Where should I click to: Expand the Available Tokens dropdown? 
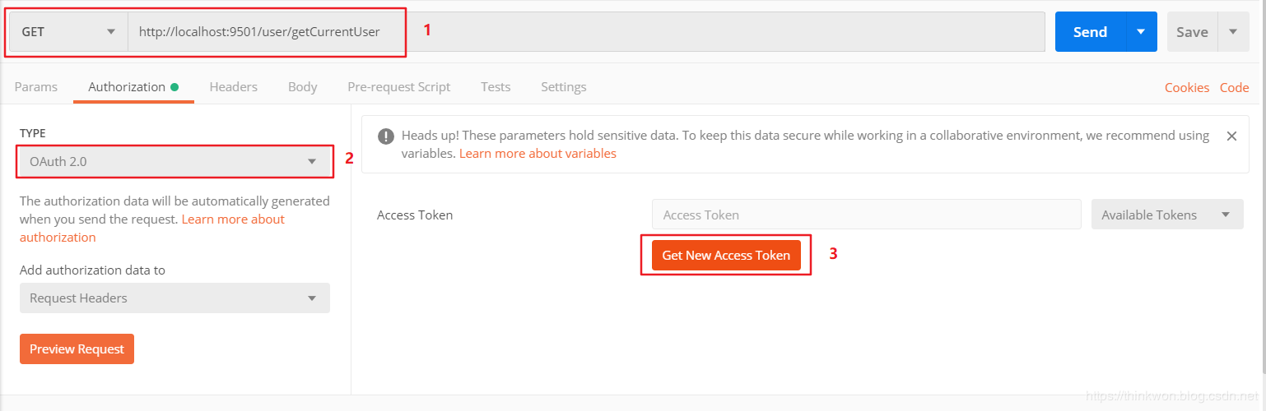coord(1166,215)
